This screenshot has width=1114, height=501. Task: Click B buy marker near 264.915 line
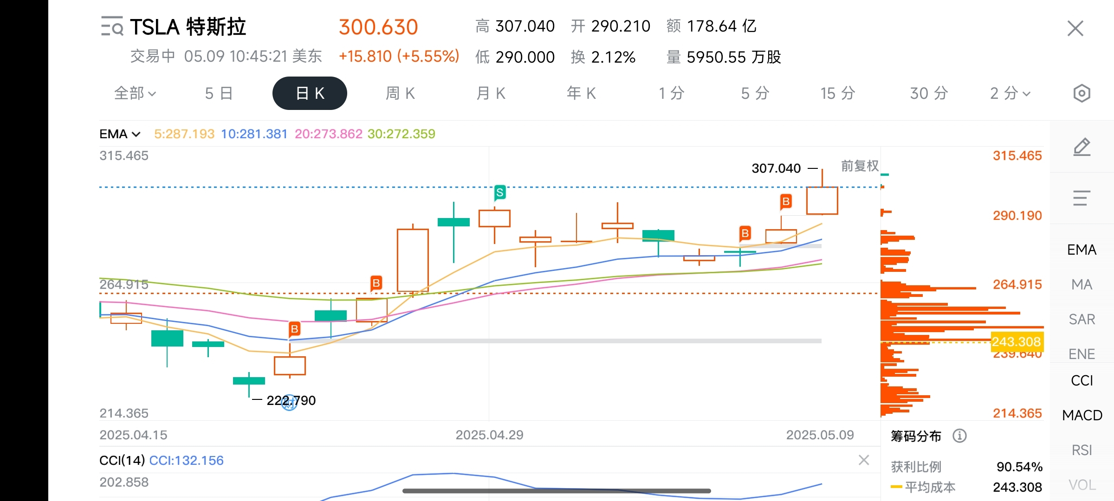[376, 283]
